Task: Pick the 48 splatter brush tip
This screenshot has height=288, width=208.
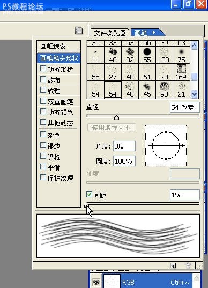Action: click(x=113, y=55)
